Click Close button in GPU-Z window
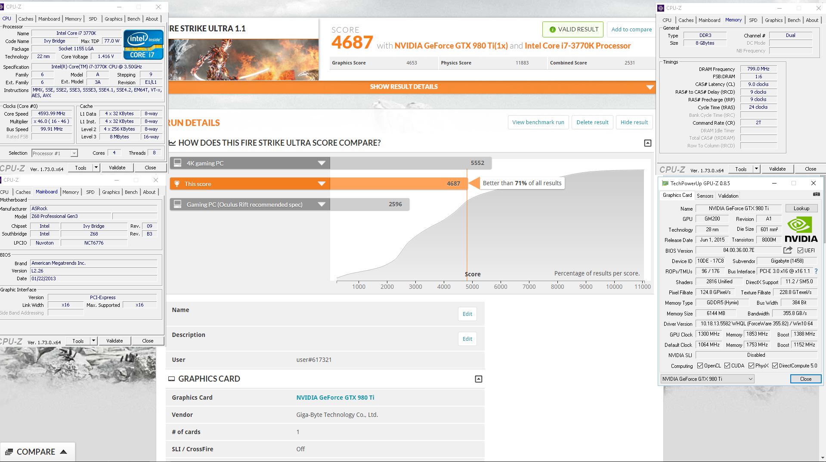This screenshot has height=462, width=826. point(805,379)
